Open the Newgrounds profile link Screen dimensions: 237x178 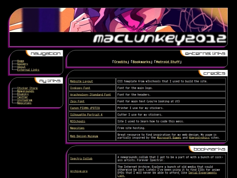(x=25, y=91)
